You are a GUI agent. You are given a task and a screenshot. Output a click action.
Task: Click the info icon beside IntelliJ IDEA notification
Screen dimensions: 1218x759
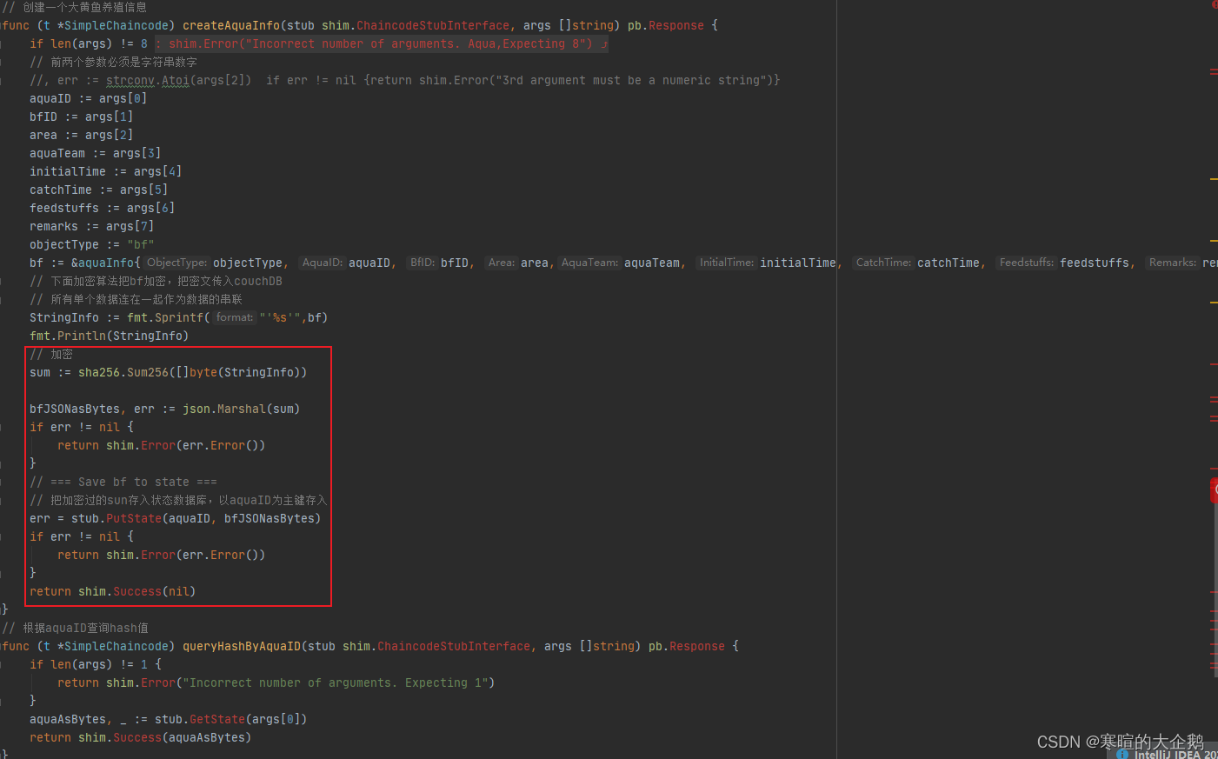tap(1121, 755)
